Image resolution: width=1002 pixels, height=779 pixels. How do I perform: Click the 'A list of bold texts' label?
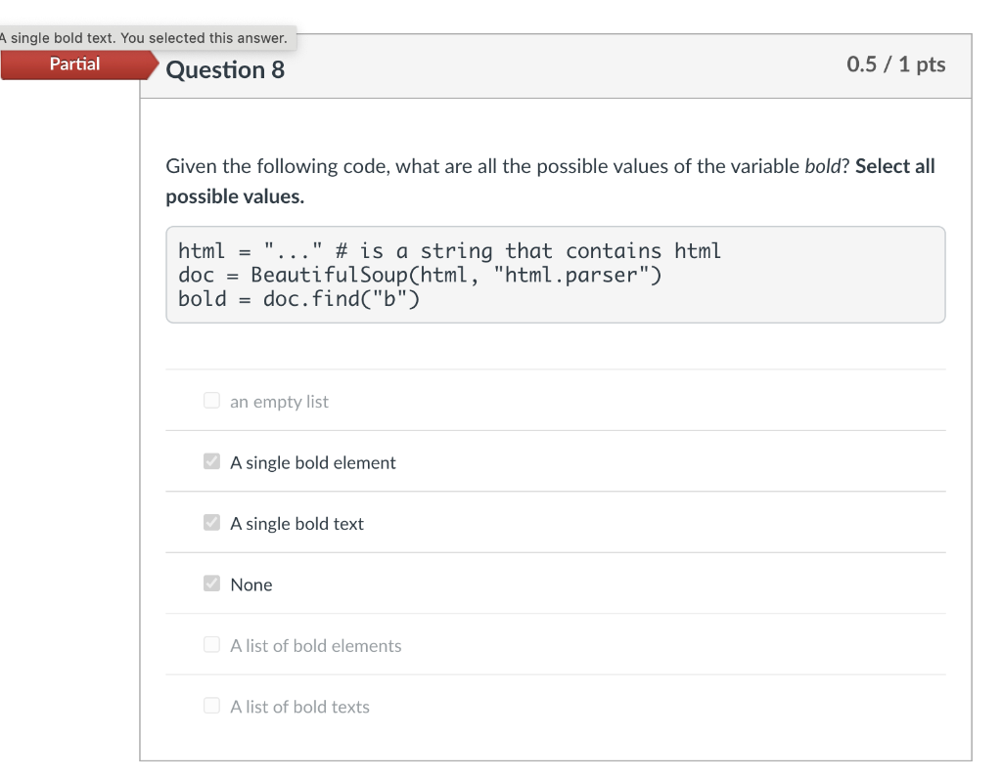click(x=299, y=706)
